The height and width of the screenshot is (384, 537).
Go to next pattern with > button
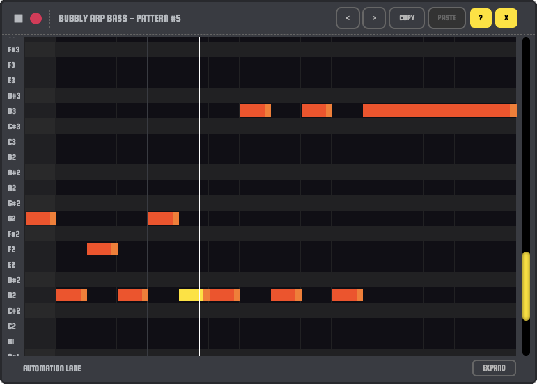[x=374, y=18]
